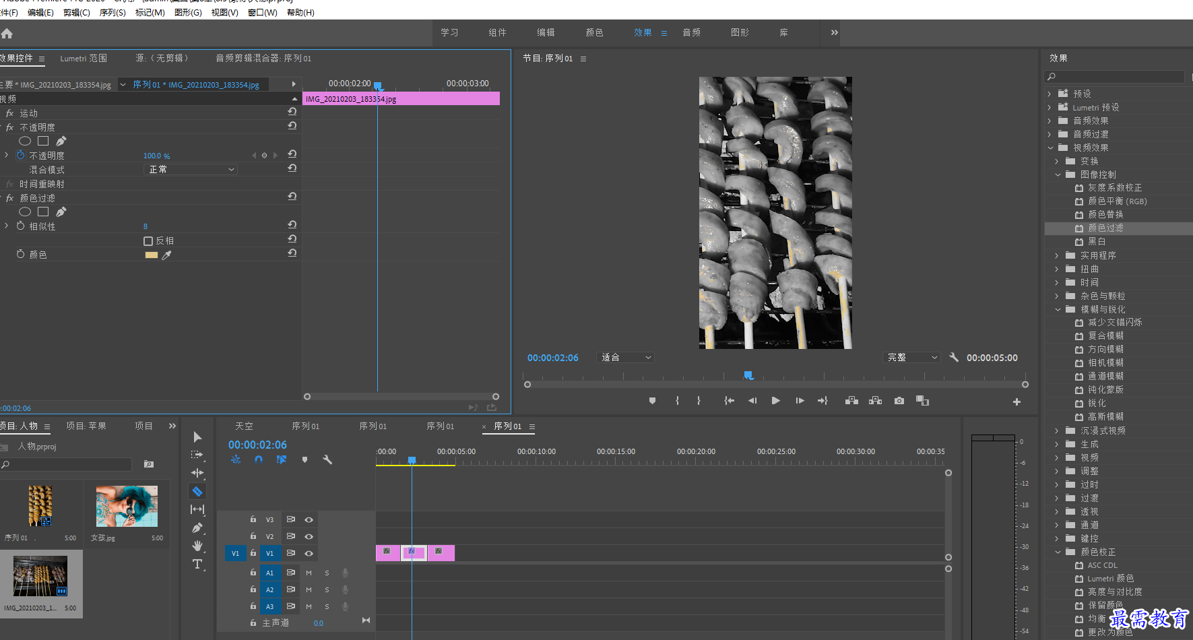1193x640 pixels.
Task: Open the 完整 playback resolution dropdown
Action: pos(911,358)
